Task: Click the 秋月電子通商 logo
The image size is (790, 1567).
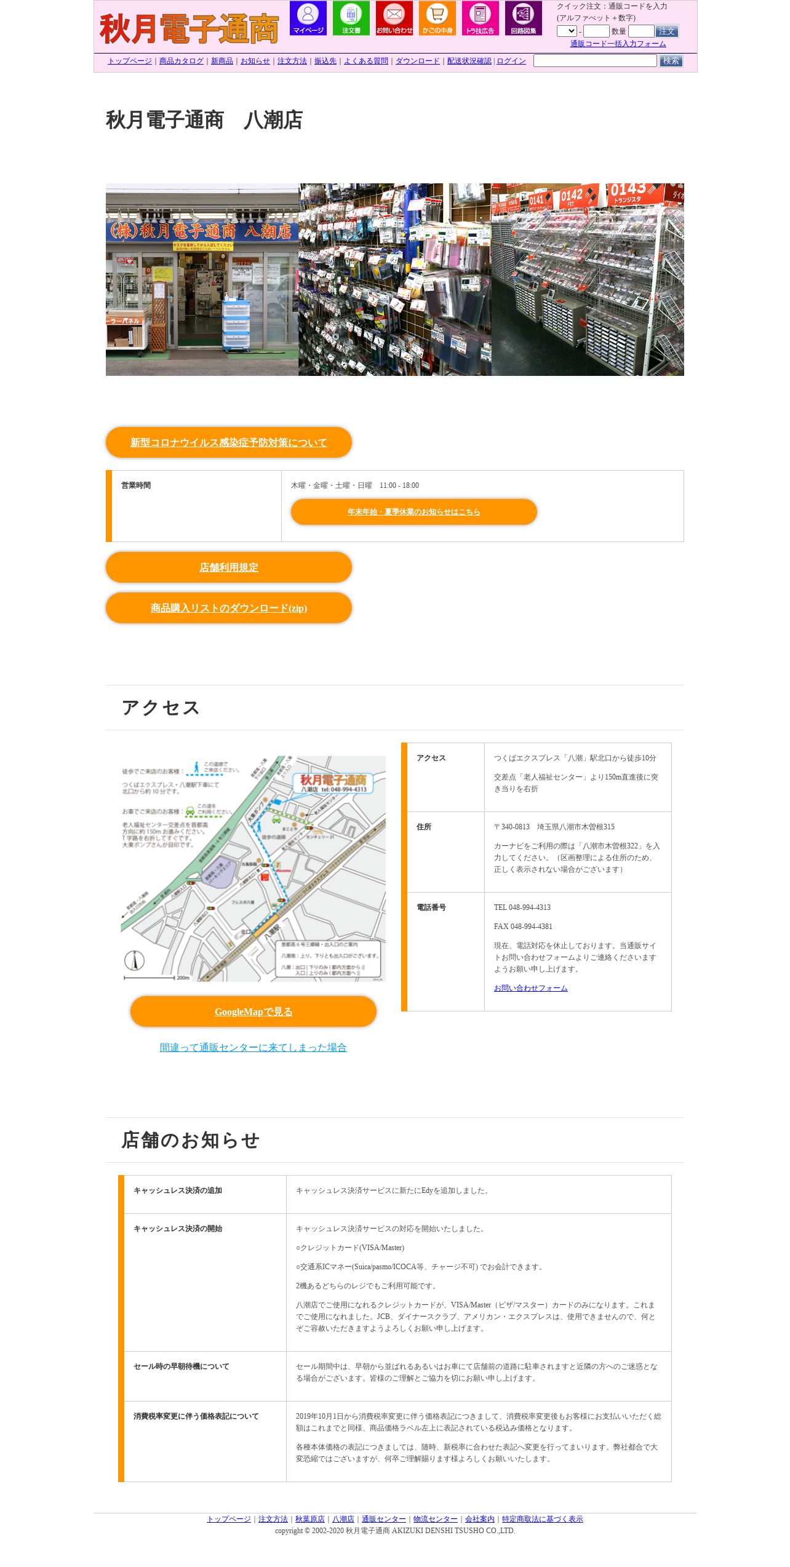Action: coord(189,28)
